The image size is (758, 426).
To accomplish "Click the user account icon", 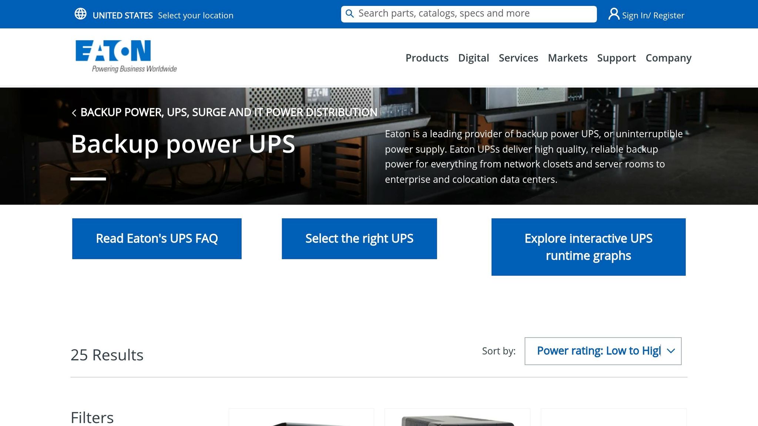I will tap(614, 14).
